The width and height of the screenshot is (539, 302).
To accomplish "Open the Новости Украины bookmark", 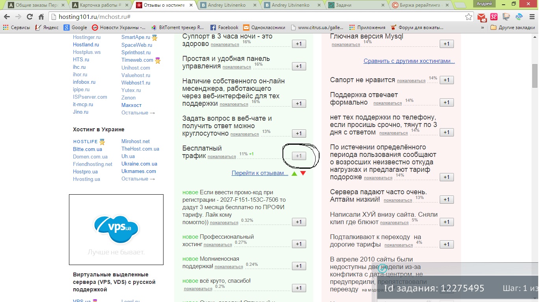I will [119, 28].
